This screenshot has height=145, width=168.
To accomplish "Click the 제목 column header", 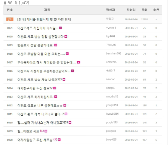I will [x=47, y=10].
